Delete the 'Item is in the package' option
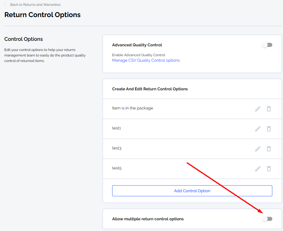The image size is (283, 231). click(x=269, y=109)
